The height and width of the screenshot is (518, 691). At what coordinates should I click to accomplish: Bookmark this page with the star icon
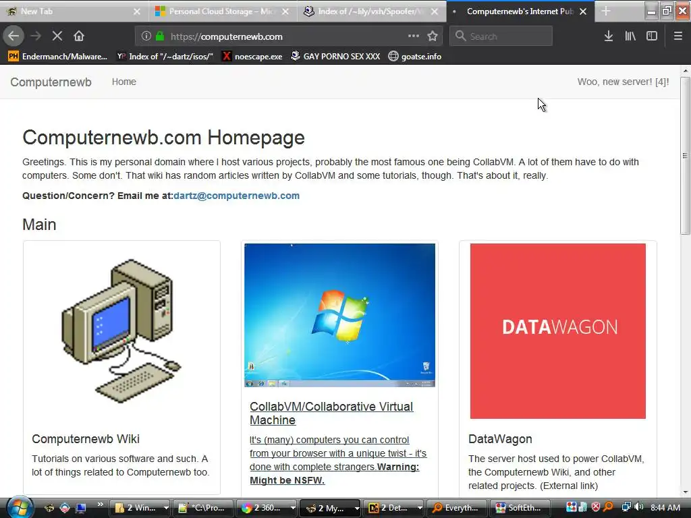(x=433, y=36)
